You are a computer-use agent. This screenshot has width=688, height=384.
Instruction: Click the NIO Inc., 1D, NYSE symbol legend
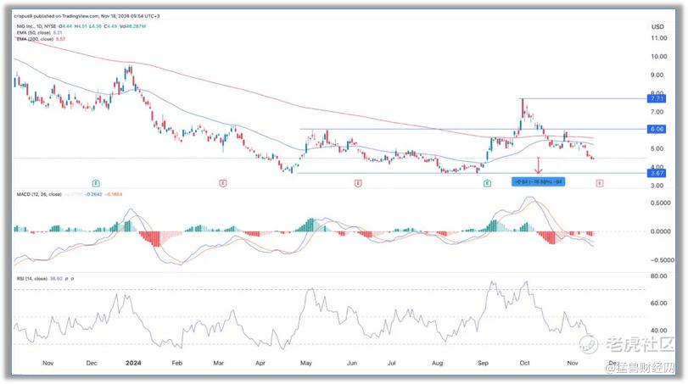pos(36,26)
